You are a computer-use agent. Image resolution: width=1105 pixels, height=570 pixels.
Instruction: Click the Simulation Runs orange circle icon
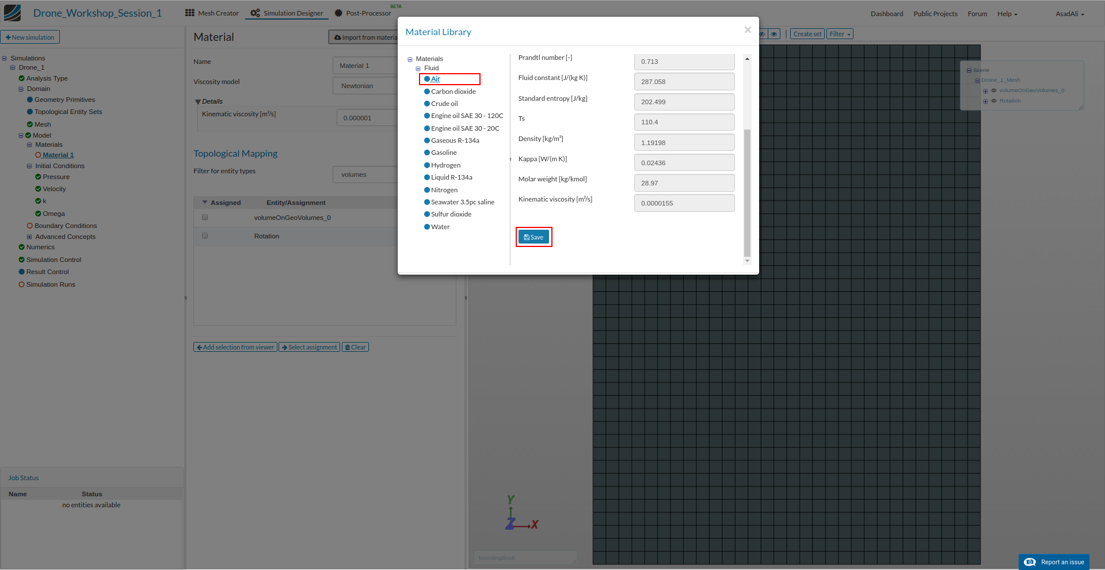22,284
